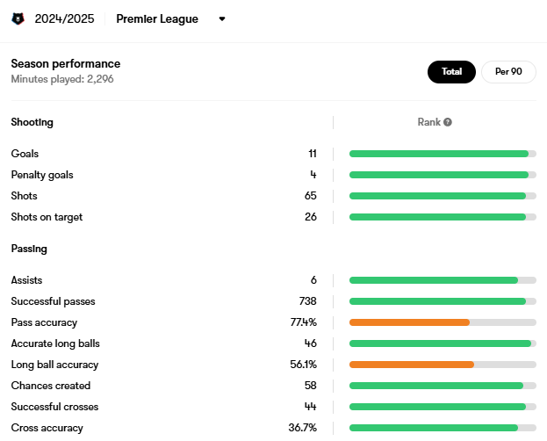547x441 pixels.
Task: Click the Successful passes label
Action: tap(53, 301)
